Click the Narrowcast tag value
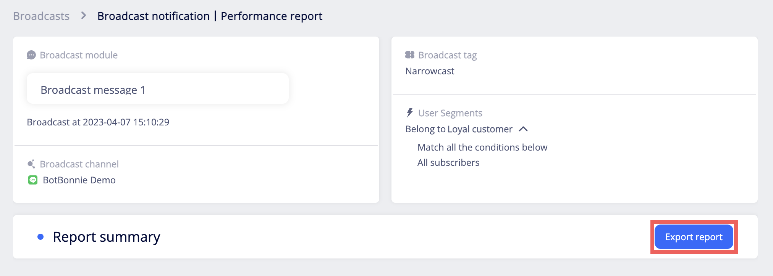 430,71
